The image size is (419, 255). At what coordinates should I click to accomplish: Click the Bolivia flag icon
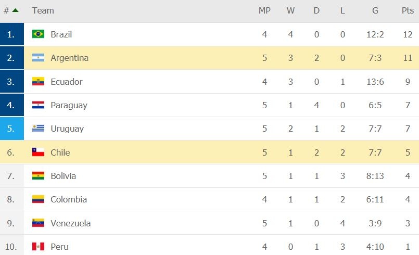coord(38,176)
